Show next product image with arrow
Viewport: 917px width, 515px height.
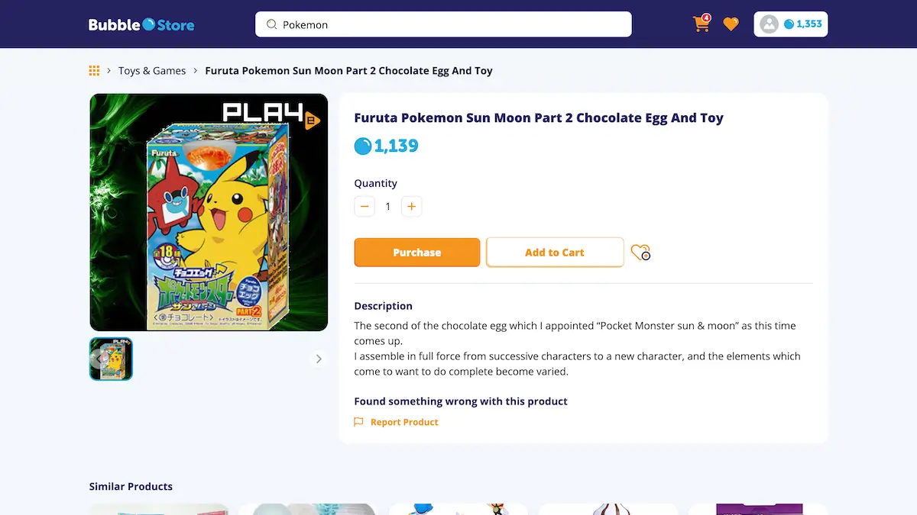[x=319, y=359]
